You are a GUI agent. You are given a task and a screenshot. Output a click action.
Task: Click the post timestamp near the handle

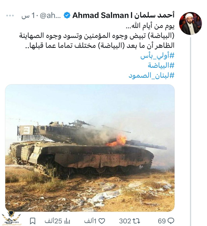pos(28,16)
